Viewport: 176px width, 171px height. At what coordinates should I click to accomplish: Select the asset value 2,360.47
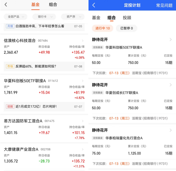pos(11,52)
